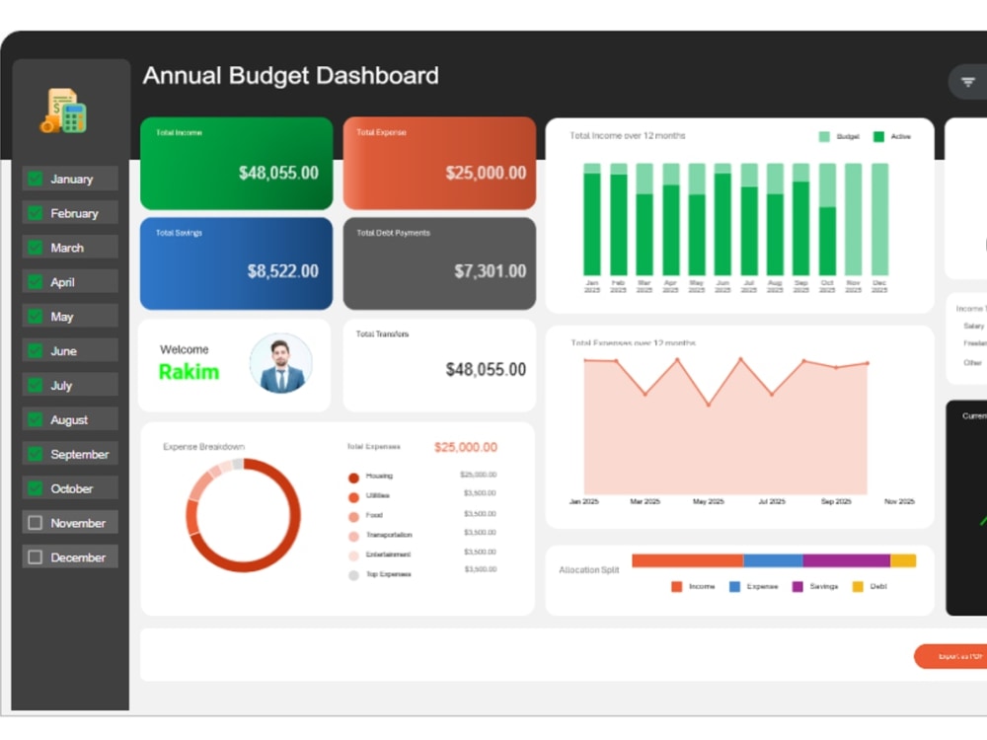The image size is (987, 740).
Task: Click the Mar 2025 axis label on expenses chart
Action: [x=645, y=501]
